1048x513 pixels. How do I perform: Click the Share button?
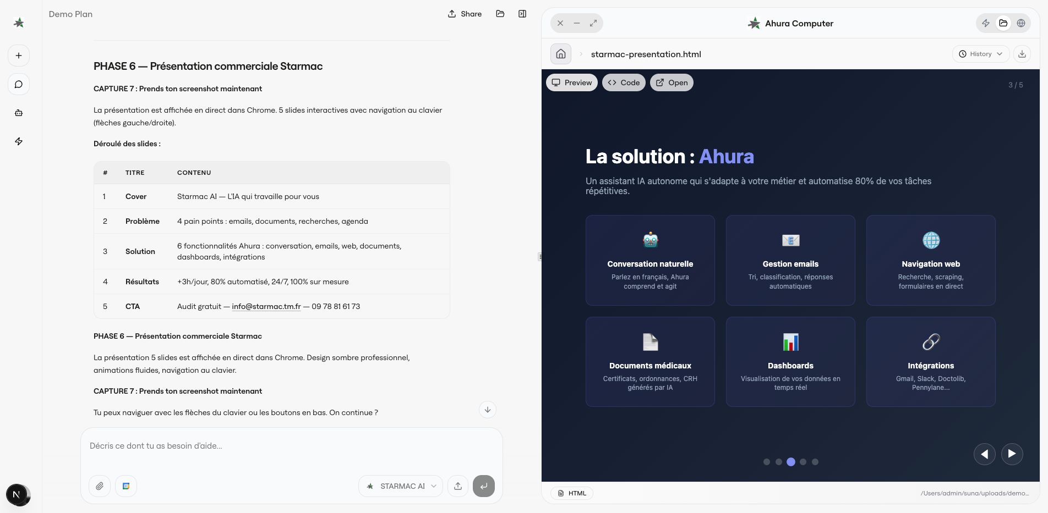tap(465, 14)
